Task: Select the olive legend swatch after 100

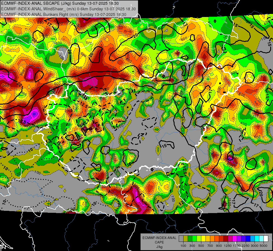Action: pyautogui.click(x=186, y=239)
